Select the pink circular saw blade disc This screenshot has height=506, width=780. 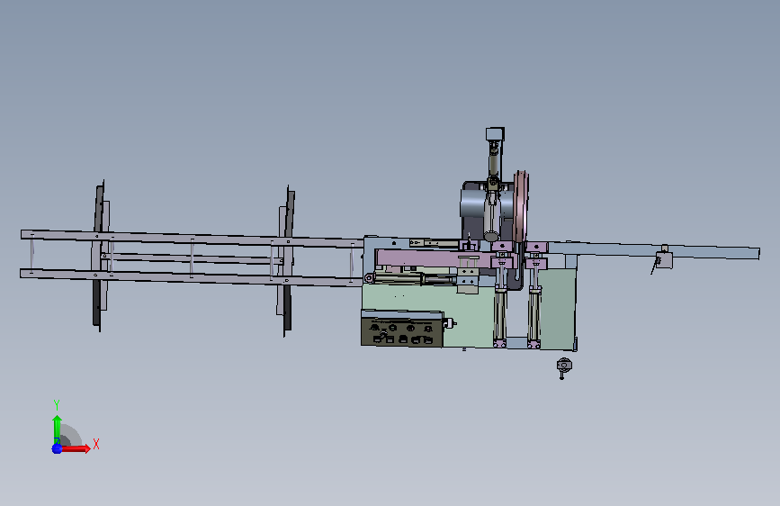tap(521, 208)
